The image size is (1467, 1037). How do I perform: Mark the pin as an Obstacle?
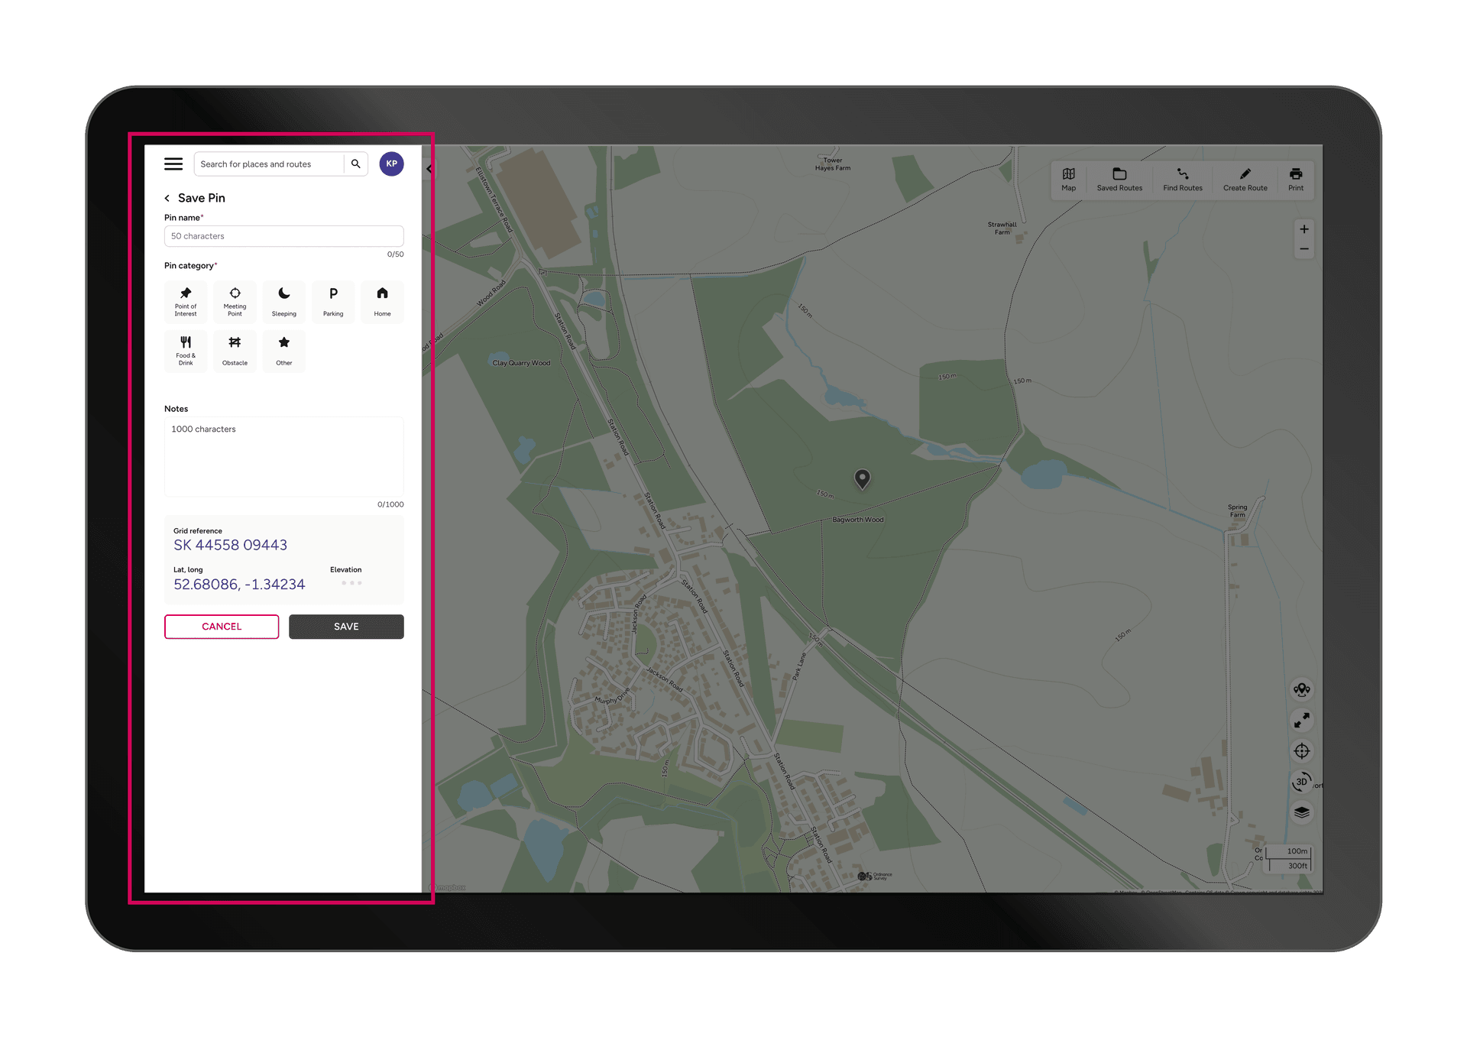coord(235,351)
